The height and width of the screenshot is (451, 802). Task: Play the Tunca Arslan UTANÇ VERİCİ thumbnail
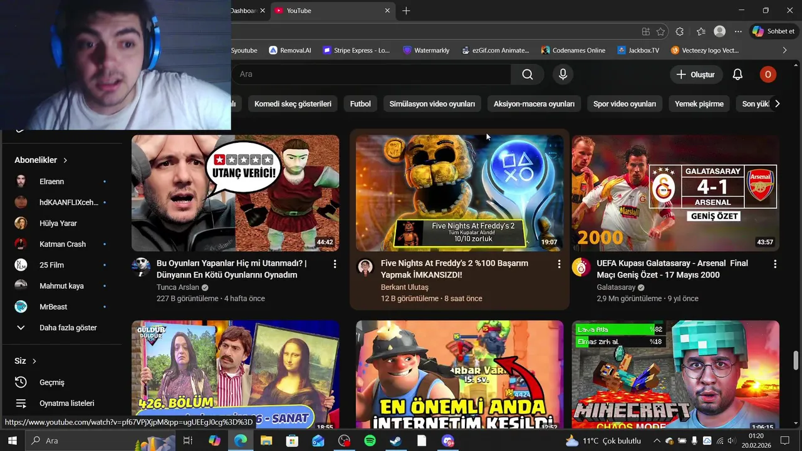tap(236, 193)
